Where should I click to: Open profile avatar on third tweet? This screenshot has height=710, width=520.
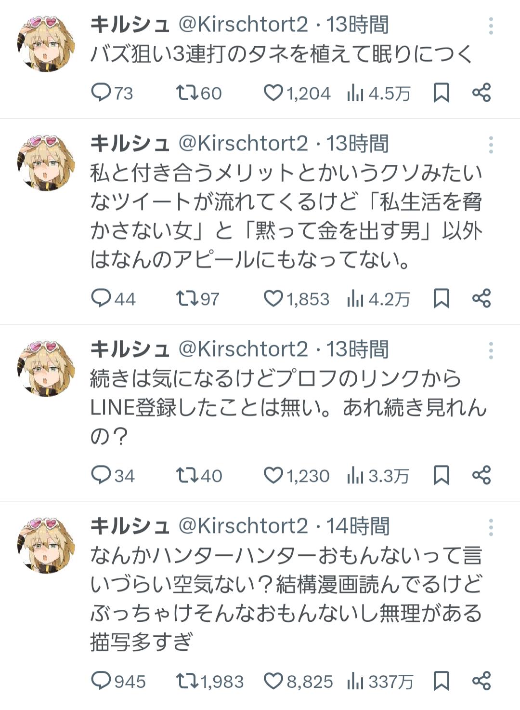(x=46, y=368)
